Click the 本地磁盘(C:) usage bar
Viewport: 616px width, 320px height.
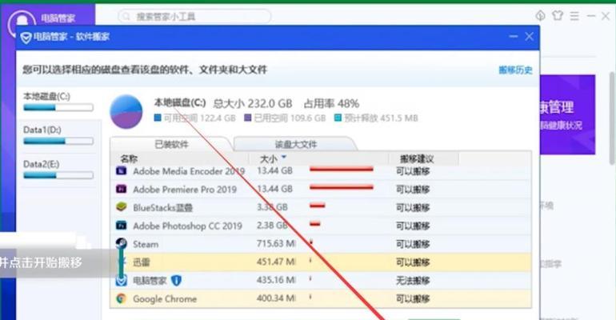58,107
